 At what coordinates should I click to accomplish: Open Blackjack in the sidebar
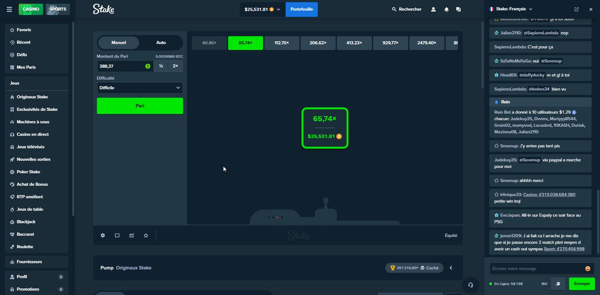36,222
